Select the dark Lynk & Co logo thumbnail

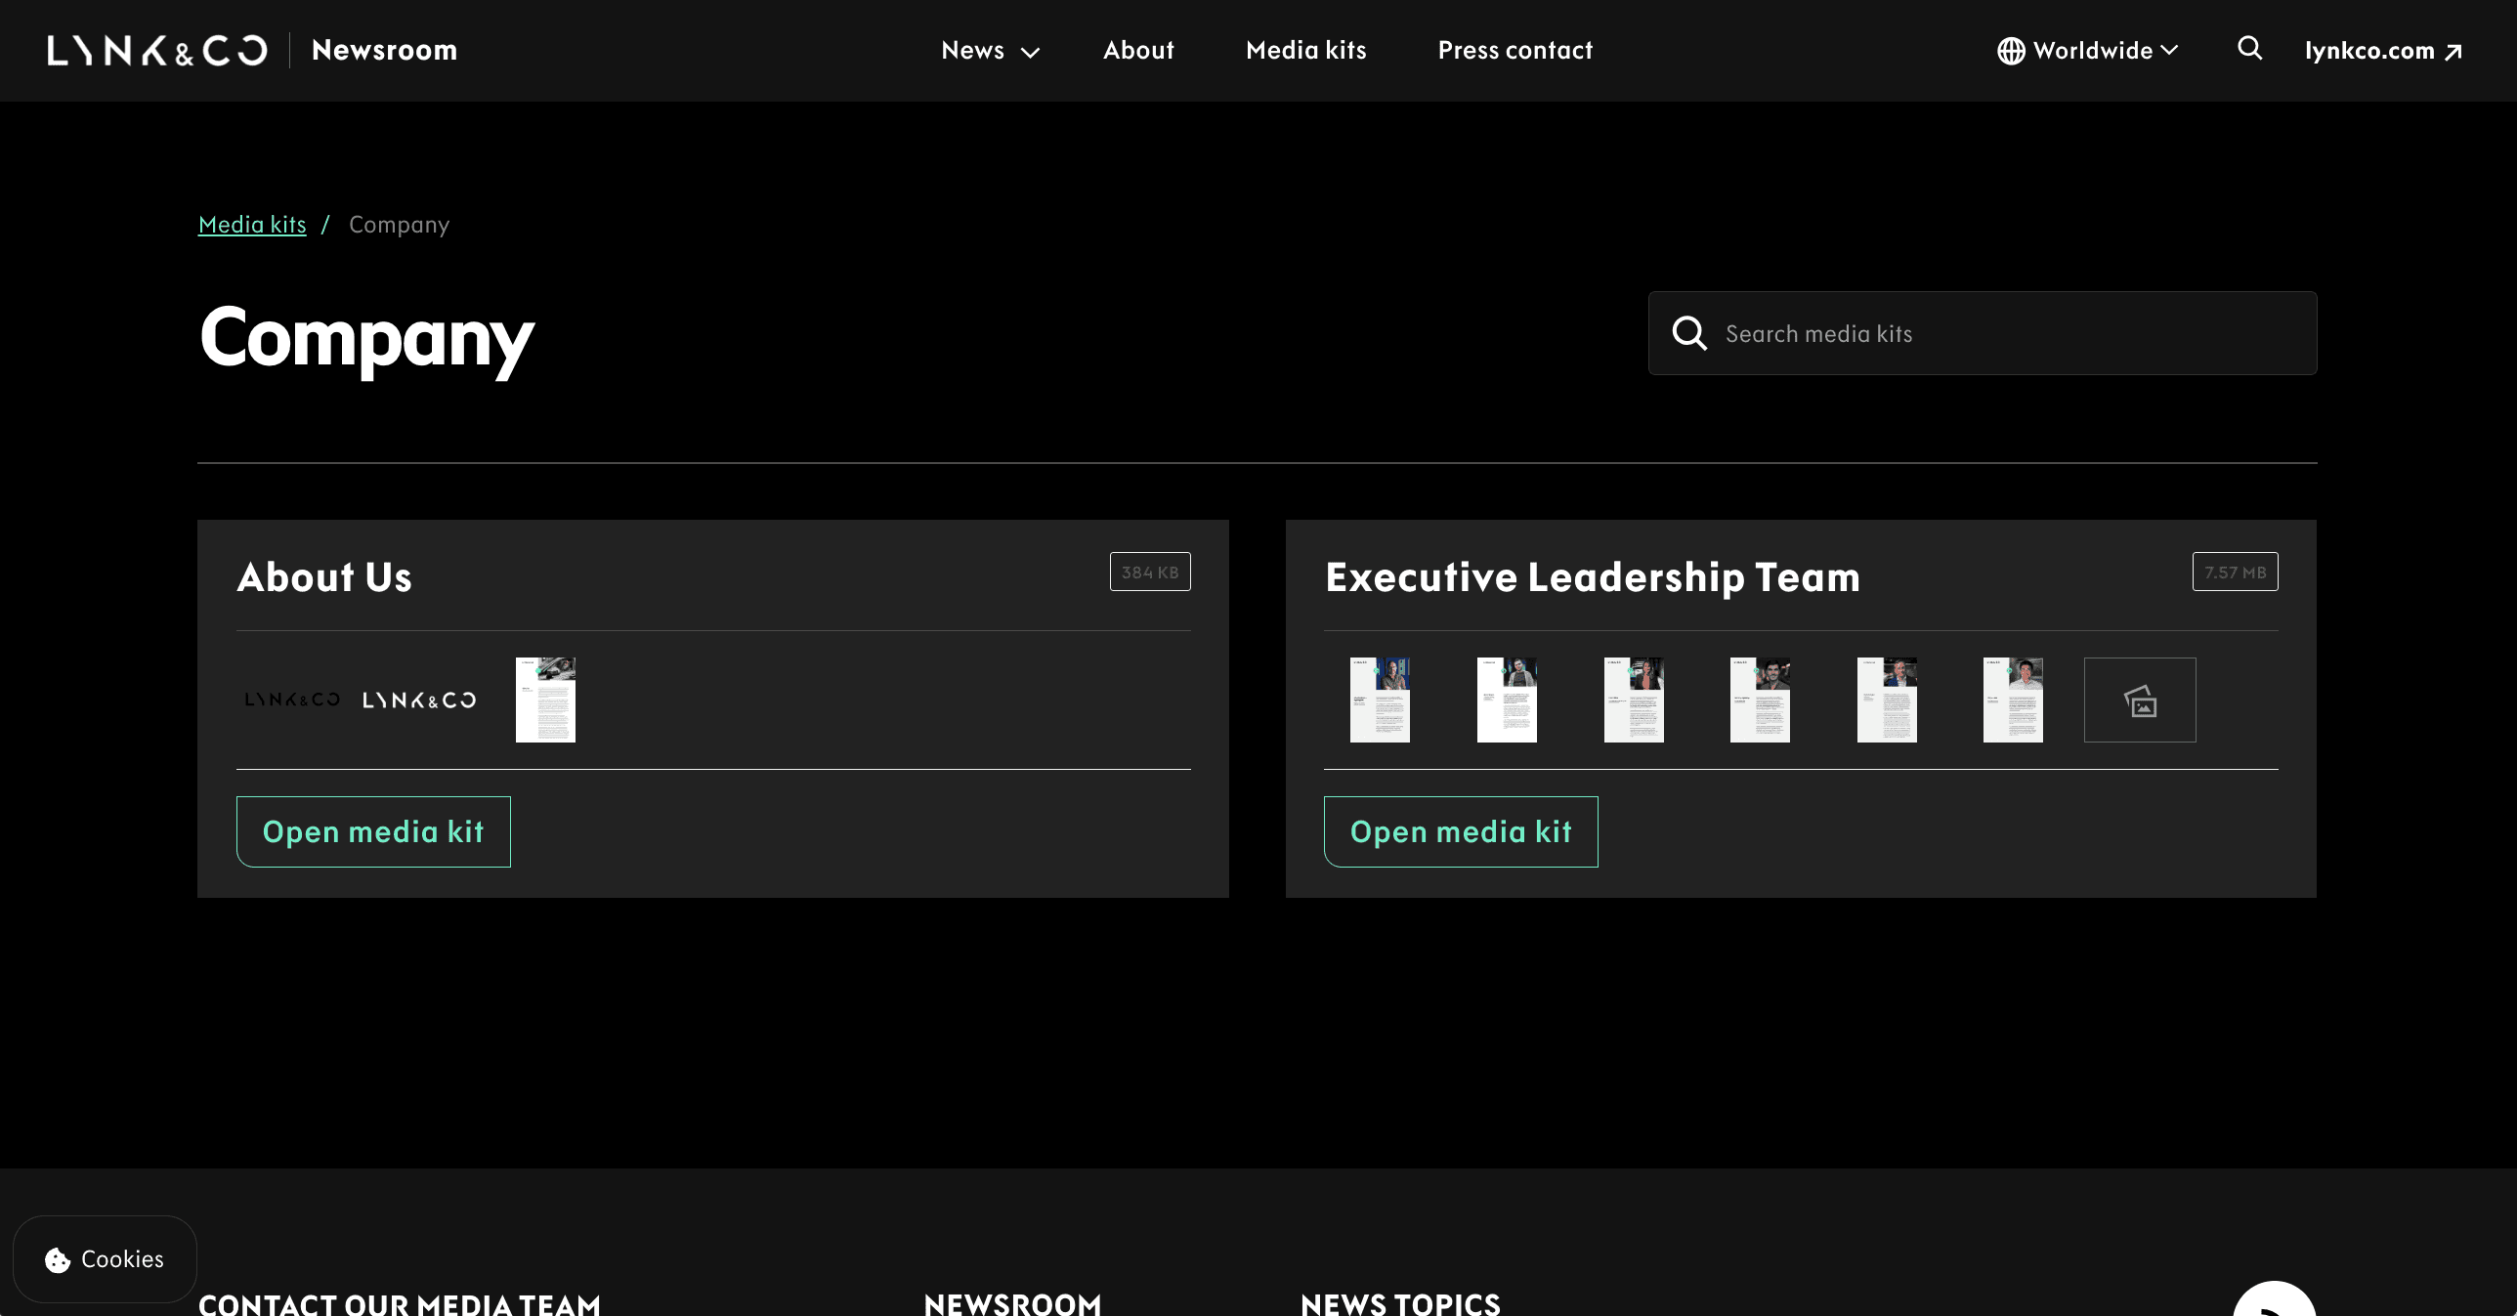tap(292, 700)
